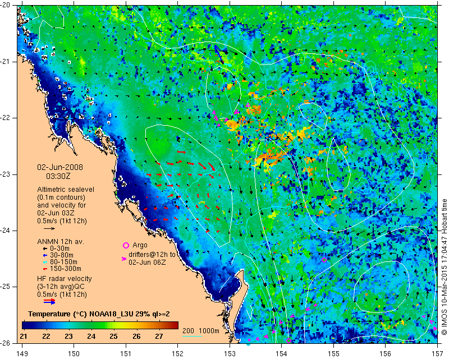Click the latitude axis label '-25'
This screenshot has width=449, height=359.
[x=6, y=287]
